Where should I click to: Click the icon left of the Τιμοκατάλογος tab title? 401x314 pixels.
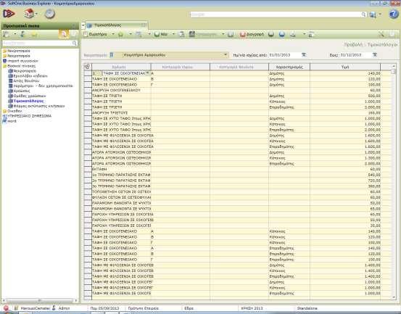click(x=89, y=25)
